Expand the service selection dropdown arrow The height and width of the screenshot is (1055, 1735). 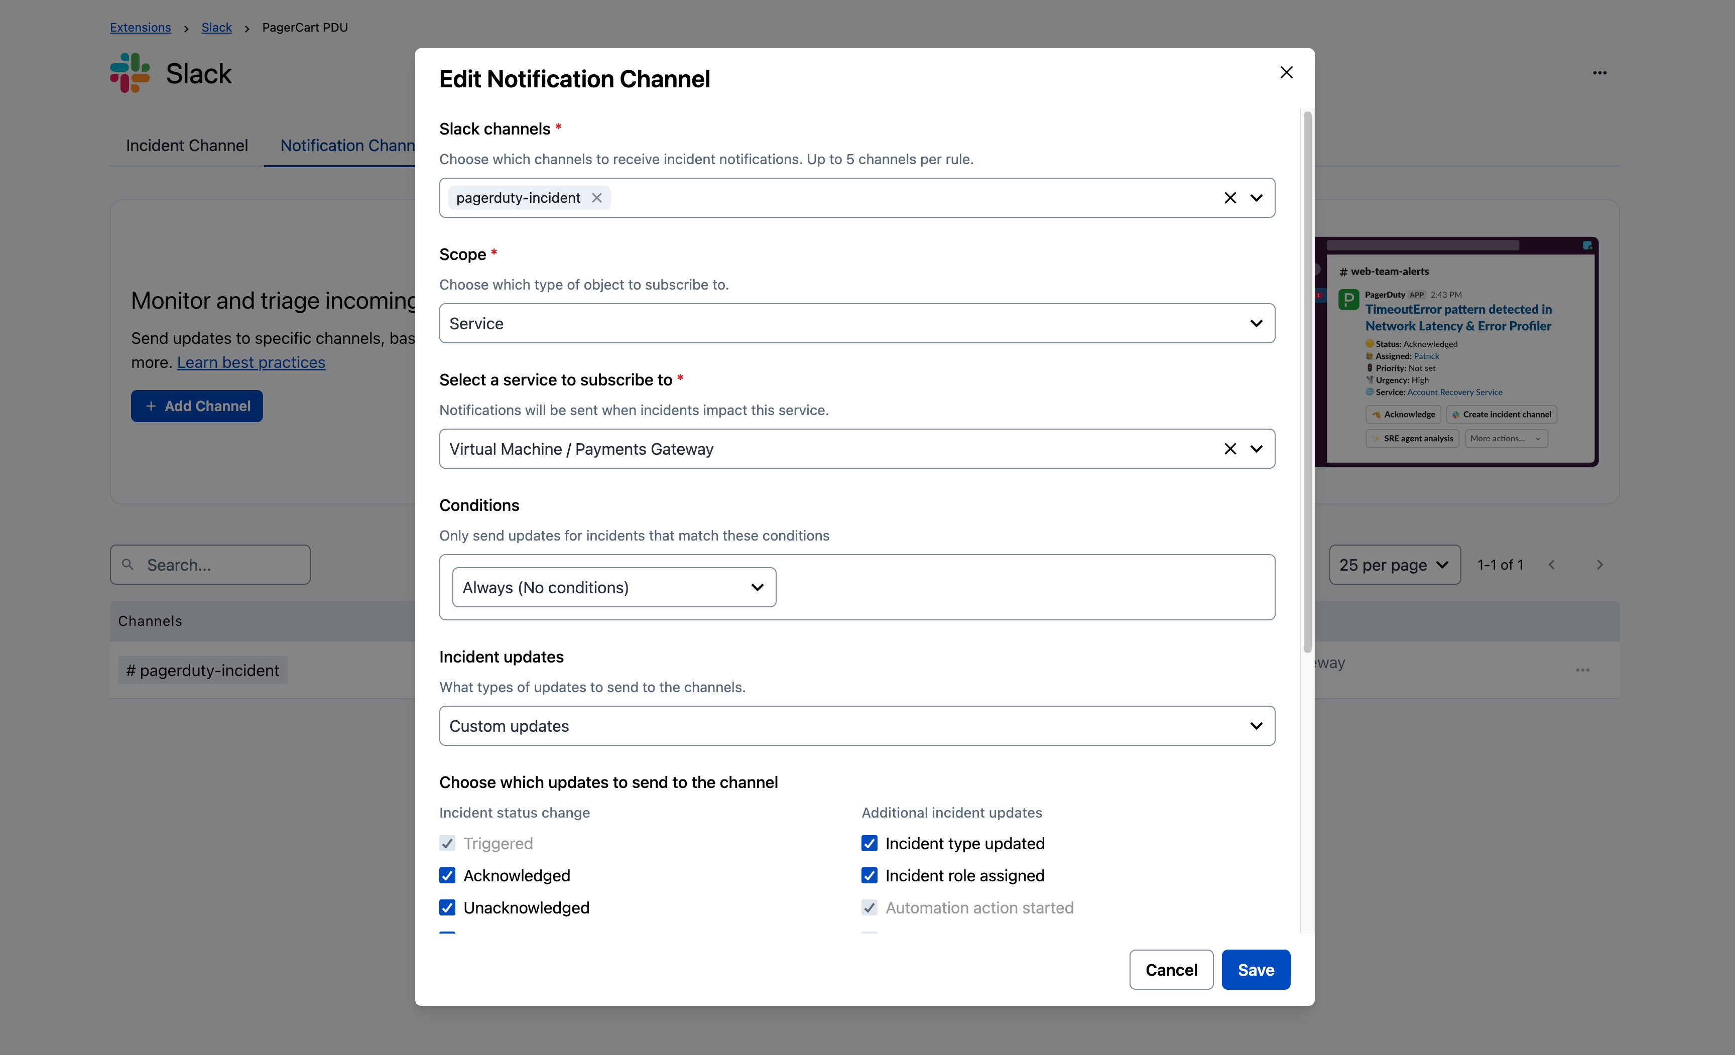(x=1256, y=449)
